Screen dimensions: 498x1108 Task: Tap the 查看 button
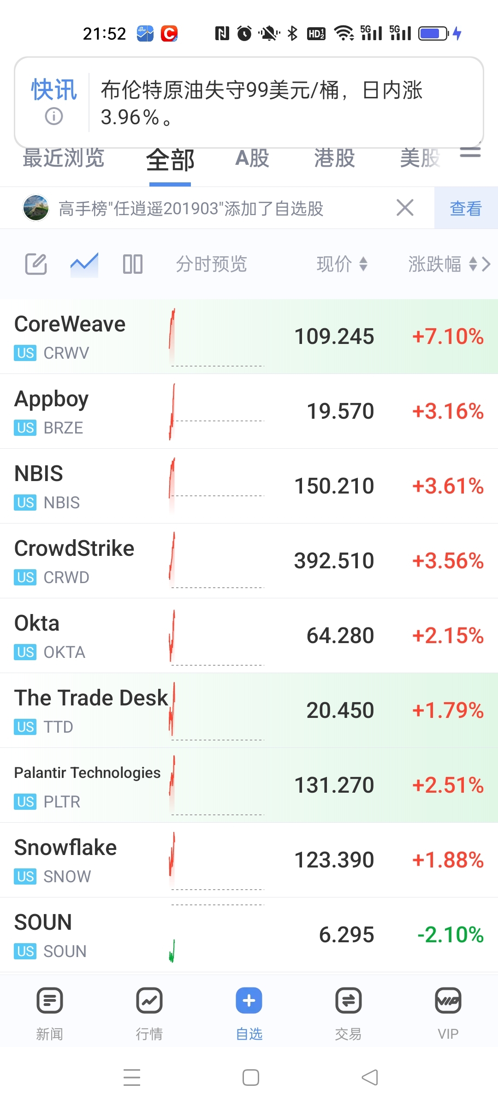coord(466,208)
